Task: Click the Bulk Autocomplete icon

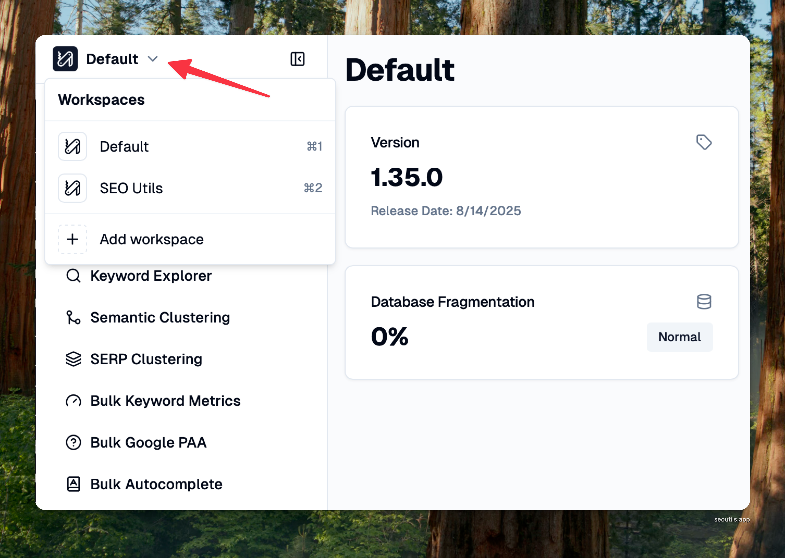Action: tap(73, 484)
